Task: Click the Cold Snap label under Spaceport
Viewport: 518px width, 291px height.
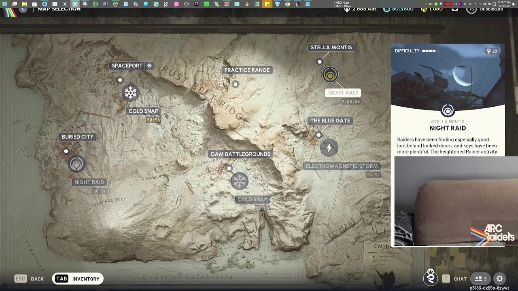Action: pos(143,111)
